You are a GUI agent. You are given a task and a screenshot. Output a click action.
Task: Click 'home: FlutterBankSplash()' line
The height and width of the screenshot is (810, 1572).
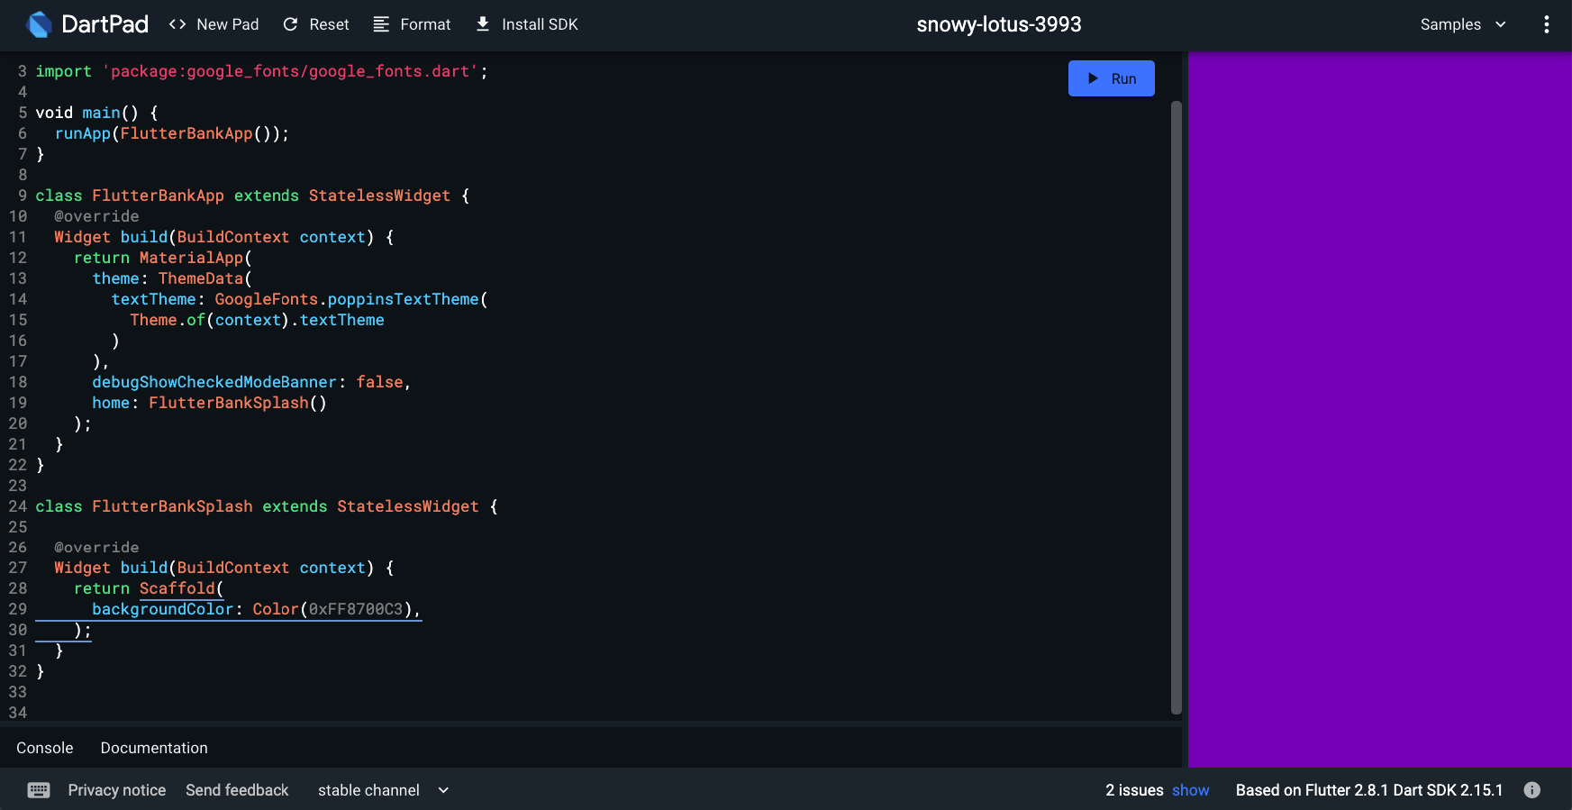(209, 403)
